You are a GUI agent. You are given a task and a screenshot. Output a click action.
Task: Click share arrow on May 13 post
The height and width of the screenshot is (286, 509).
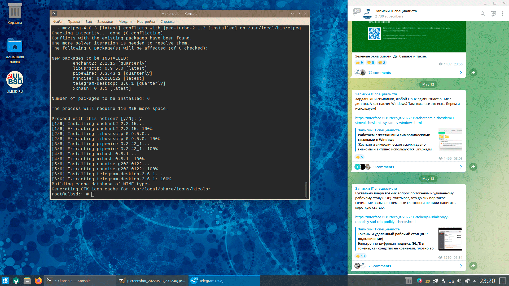click(x=473, y=266)
